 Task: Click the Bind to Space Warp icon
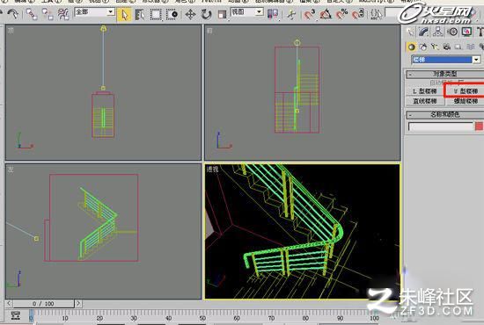click(x=63, y=14)
